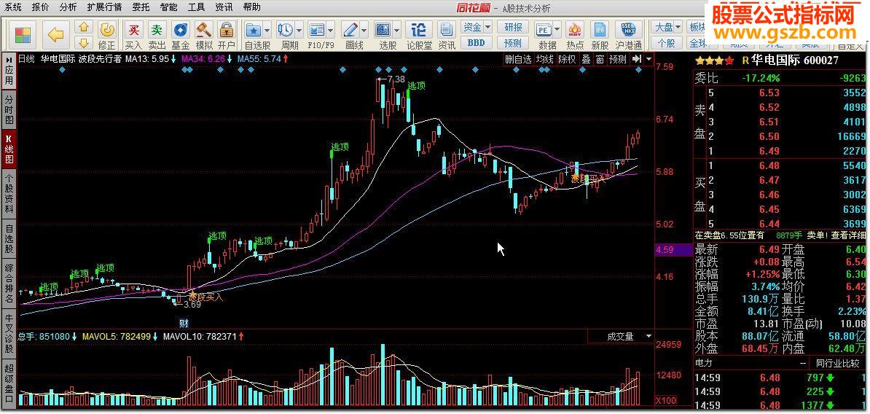The image size is (870, 414).
Task: Open the 委托 menu
Action: click(x=141, y=7)
